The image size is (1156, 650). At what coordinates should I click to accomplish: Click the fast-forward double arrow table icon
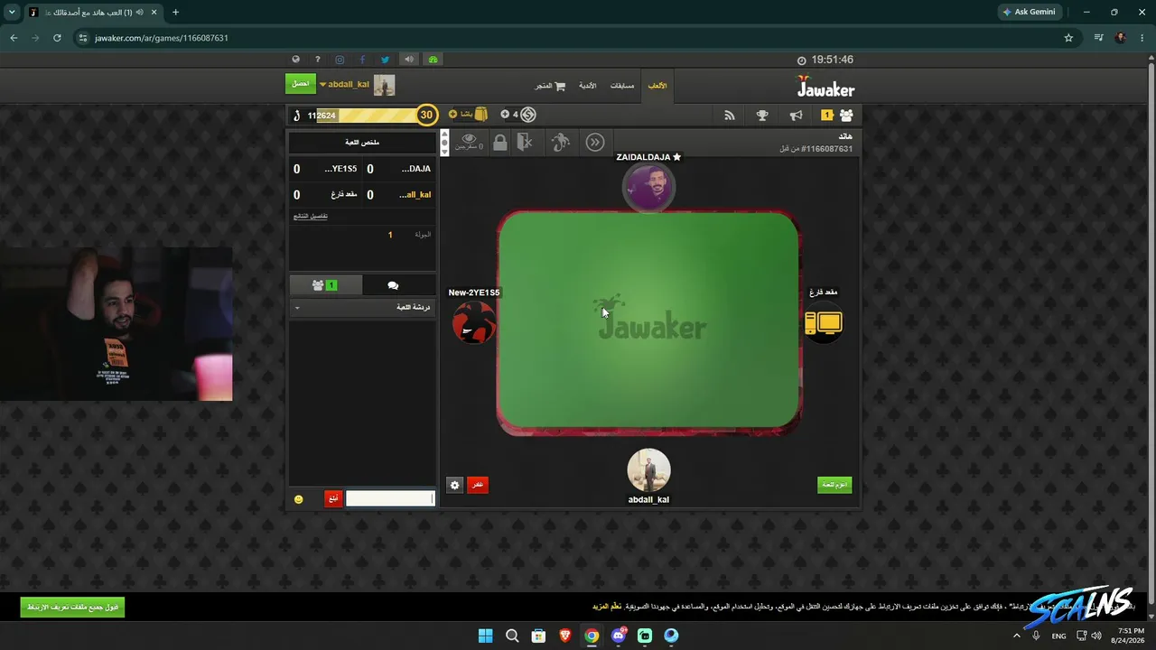[x=595, y=142]
